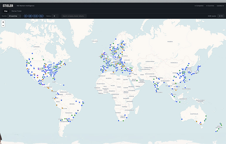Screen dimensions: 226x144
Task: Click the Companies stat in header
Action: point(199,6)
